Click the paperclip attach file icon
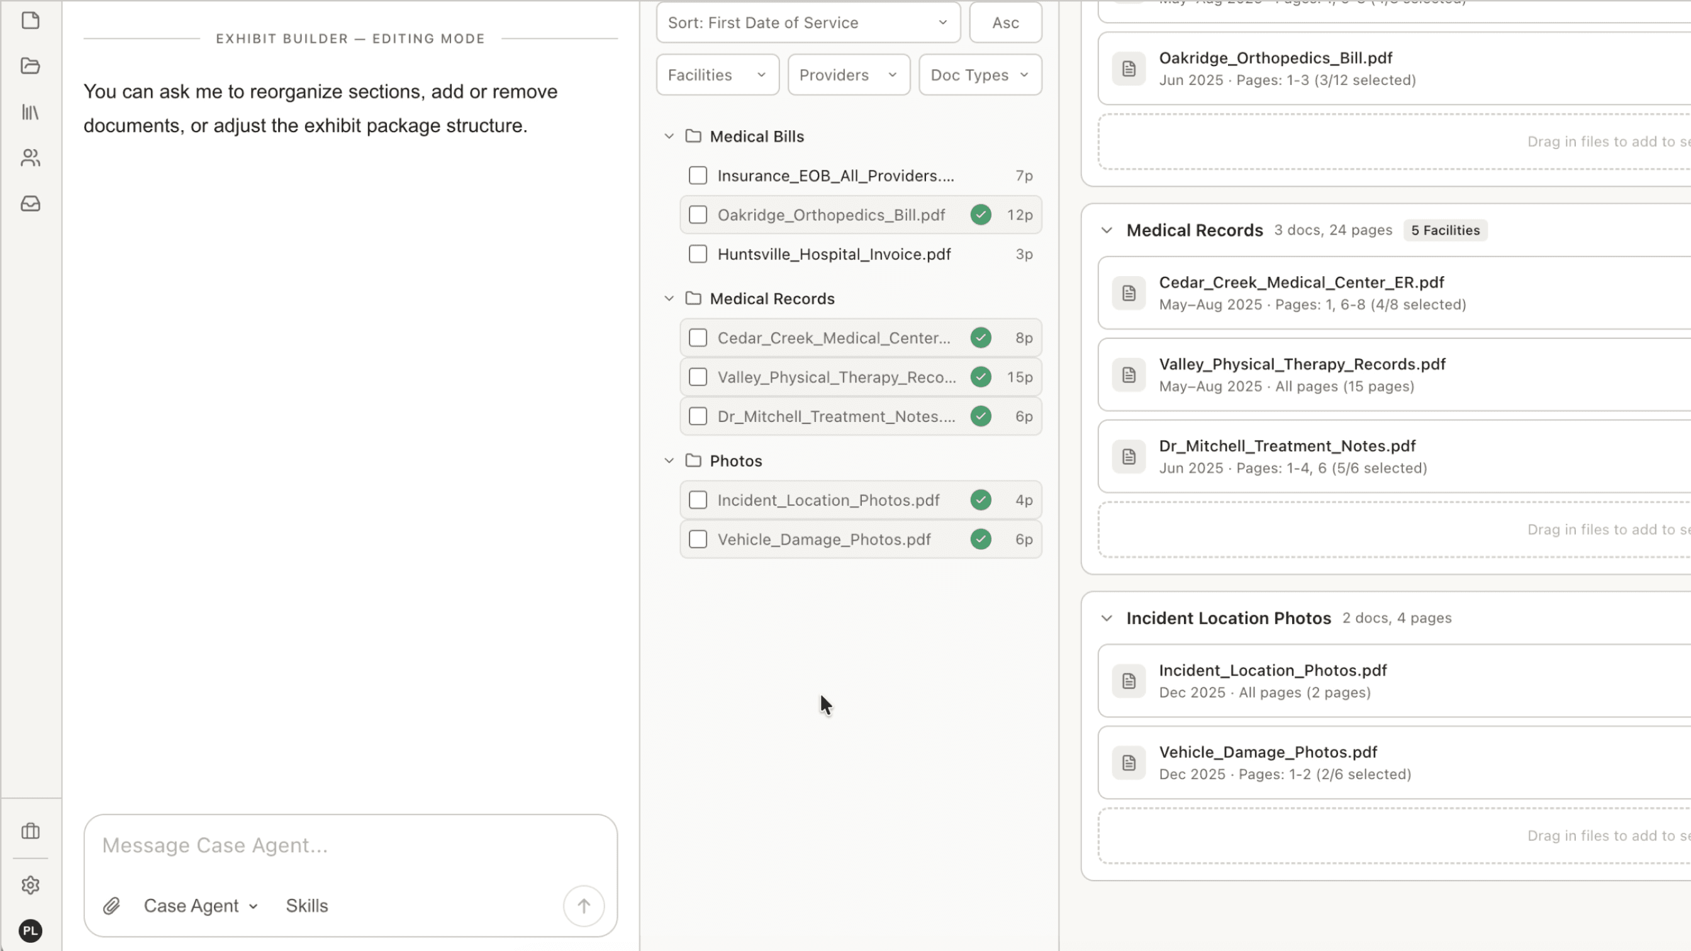The width and height of the screenshot is (1691, 951). coord(111,906)
